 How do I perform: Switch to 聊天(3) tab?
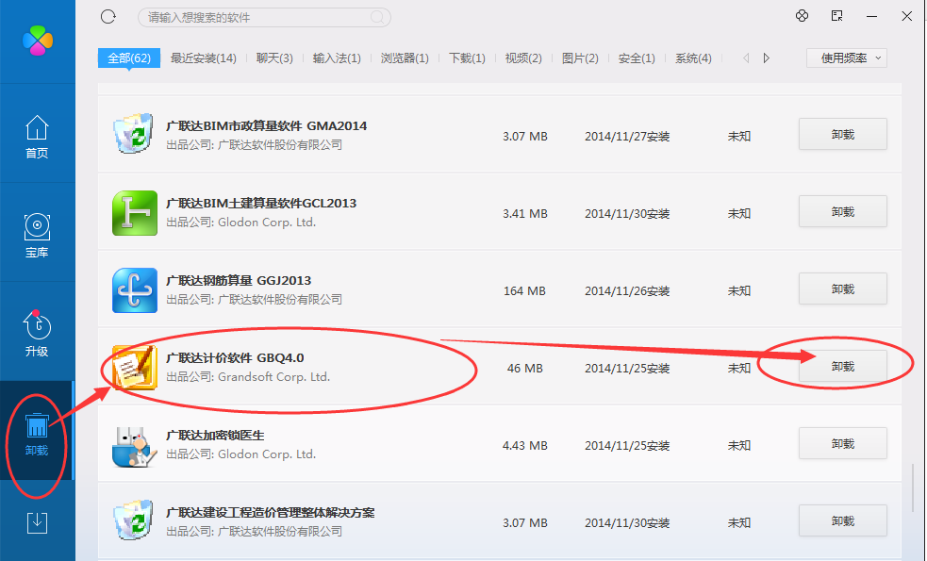coord(274,58)
